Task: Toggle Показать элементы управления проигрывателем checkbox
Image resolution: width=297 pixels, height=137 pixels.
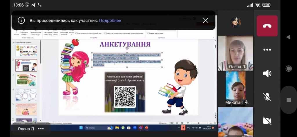Action: pos(105,33)
